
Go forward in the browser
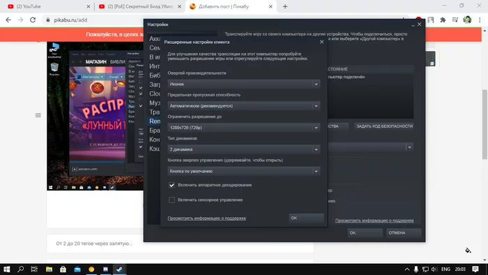(x=20, y=20)
